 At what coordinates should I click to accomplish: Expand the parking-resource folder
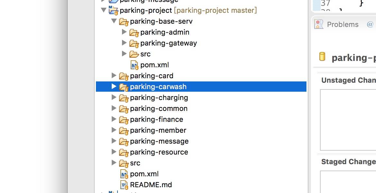coord(114,152)
